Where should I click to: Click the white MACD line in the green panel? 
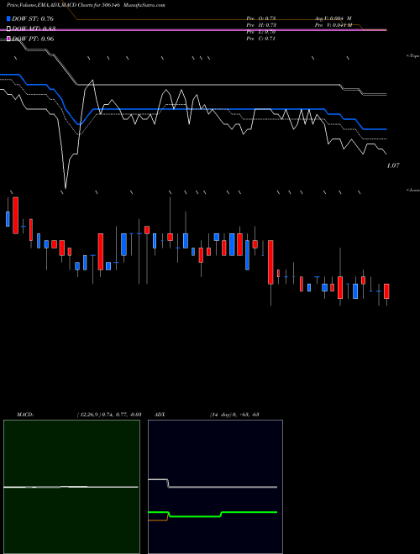point(71,487)
